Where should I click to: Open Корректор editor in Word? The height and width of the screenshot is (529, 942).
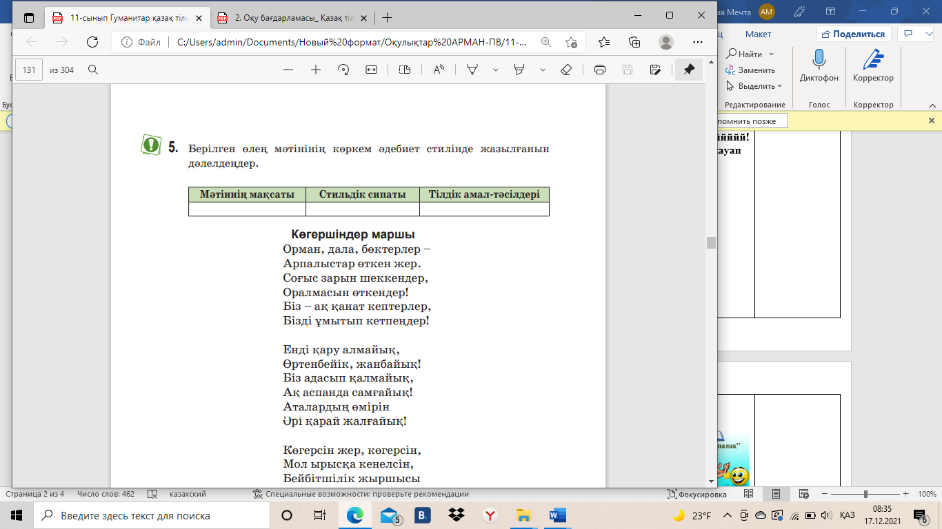click(x=873, y=66)
